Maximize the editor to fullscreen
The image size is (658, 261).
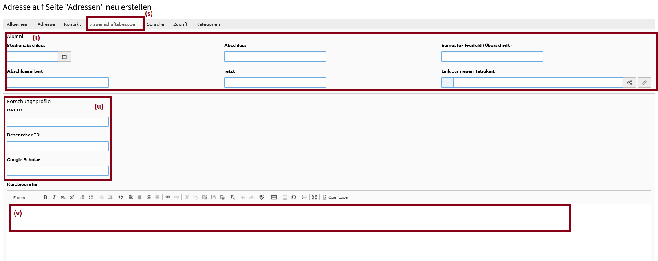[x=315, y=197]
